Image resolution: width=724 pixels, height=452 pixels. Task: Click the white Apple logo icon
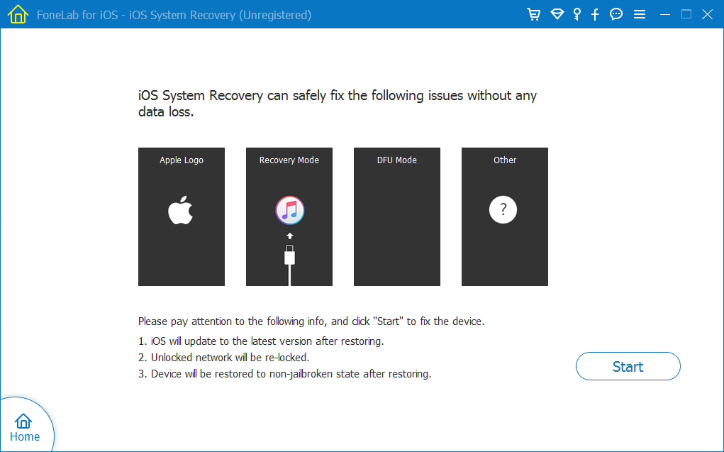click(181, 211)
